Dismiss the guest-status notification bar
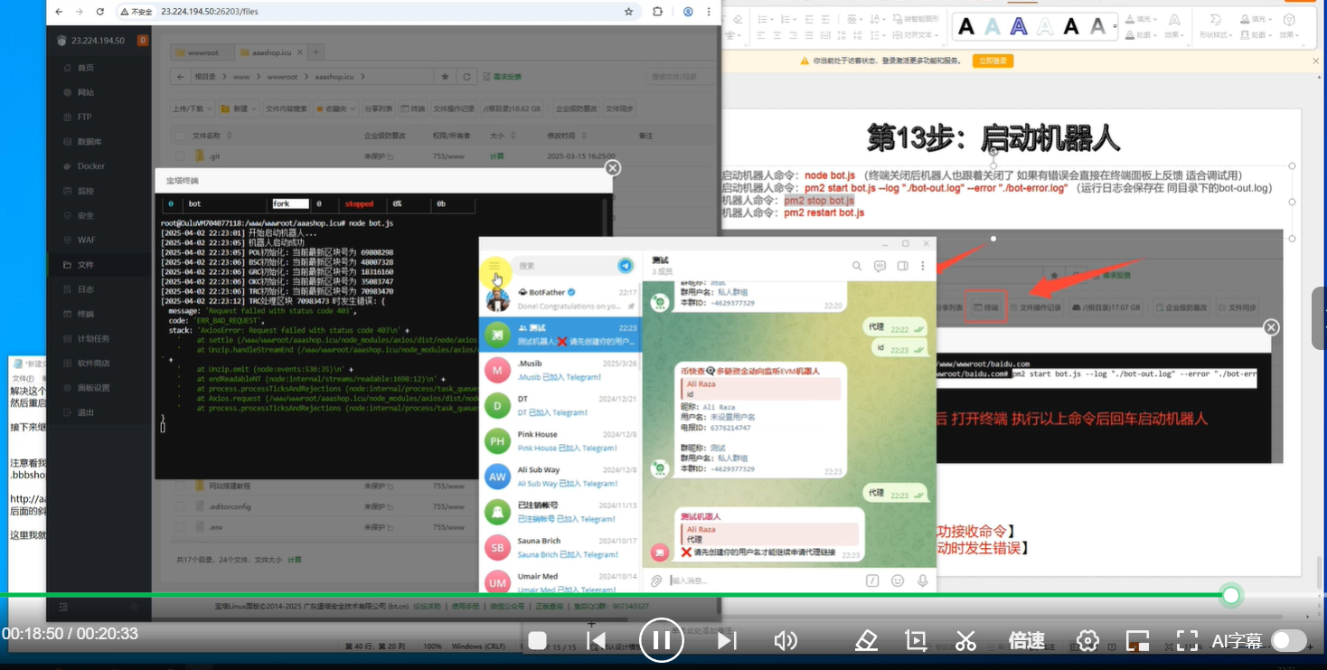 pyautogui.click(x=1315, y=61)
